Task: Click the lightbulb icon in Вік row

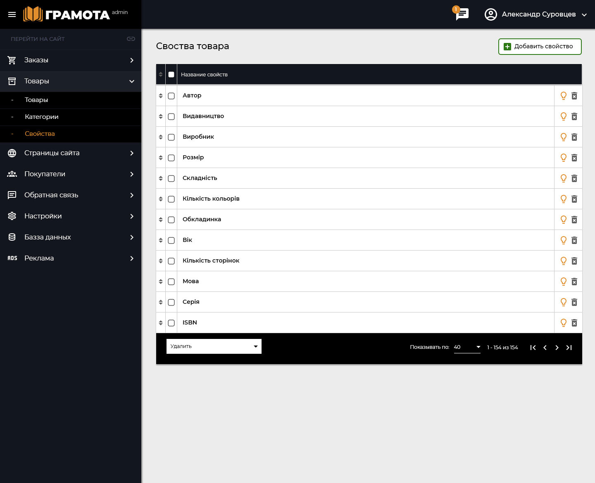Action: [563, 240]
